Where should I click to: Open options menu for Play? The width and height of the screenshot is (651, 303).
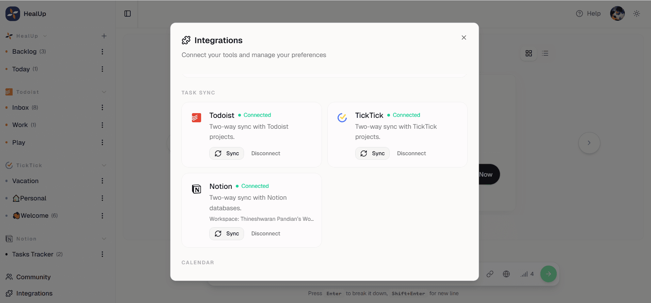click(x=102, y=142)
